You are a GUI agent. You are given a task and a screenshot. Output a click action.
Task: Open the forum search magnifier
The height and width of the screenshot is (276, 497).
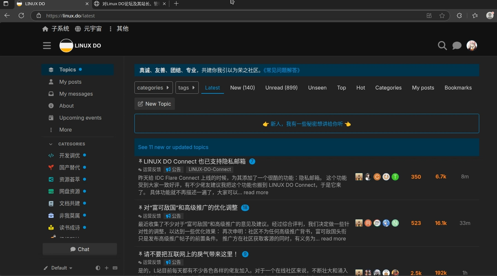[442, 46]
